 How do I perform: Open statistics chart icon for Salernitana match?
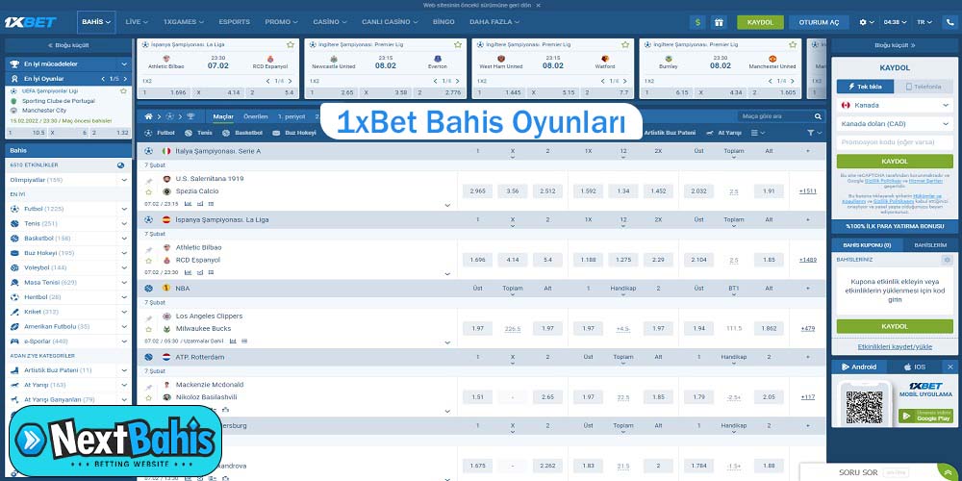click(188, 204)
